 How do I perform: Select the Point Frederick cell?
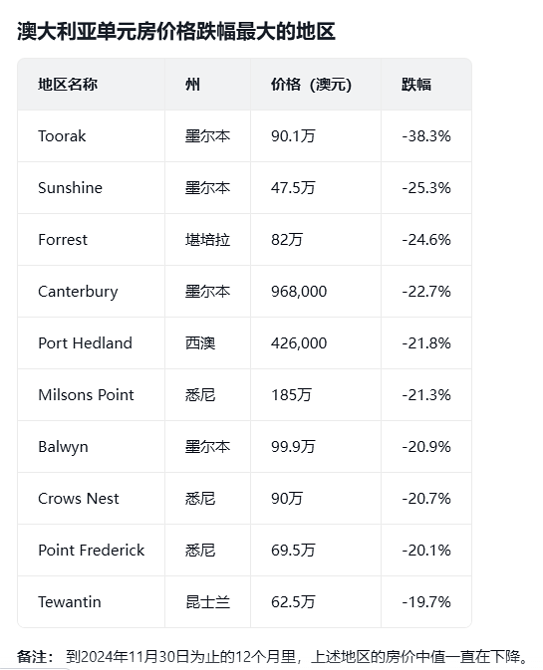click(91, 550)
